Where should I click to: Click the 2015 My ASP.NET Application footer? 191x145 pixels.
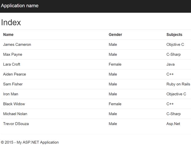click(x=30, y=142)
